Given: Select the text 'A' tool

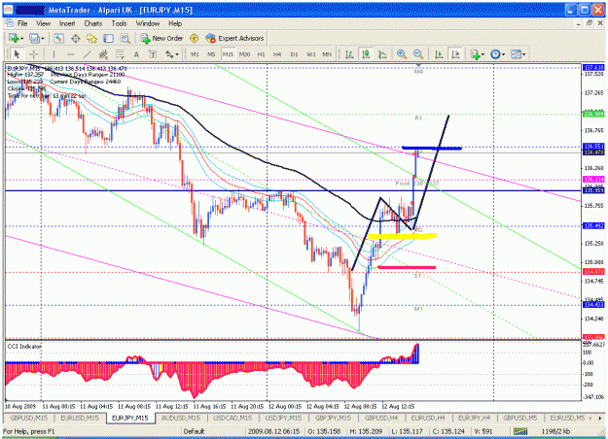Looking at the screenshot, I should [136, 54].
